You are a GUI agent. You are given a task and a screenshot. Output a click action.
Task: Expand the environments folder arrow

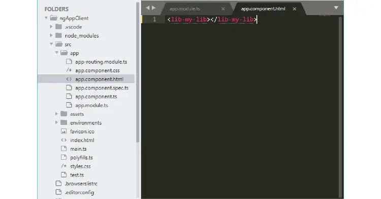coord(56,122)
